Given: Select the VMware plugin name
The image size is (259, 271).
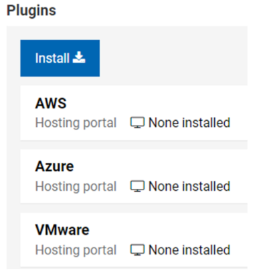Looking at the screenshot, I should click(x=62, y=230).
